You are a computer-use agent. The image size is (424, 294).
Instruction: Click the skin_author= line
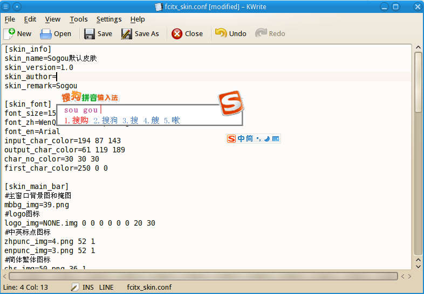(31, 76)
